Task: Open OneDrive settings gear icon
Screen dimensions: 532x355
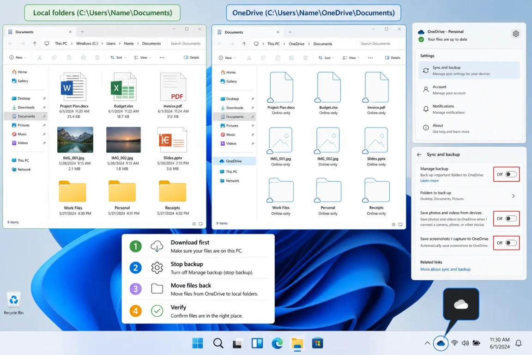Action: [x=516, y=34]
